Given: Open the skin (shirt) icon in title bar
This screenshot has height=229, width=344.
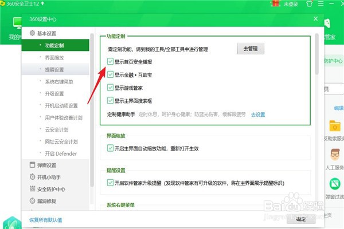Looking at the screenshot, I should (310, 3).
